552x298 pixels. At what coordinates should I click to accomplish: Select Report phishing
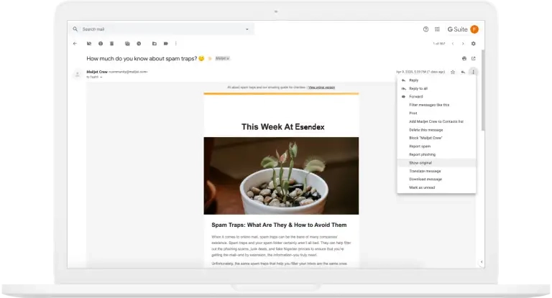[x=436, y=154]
